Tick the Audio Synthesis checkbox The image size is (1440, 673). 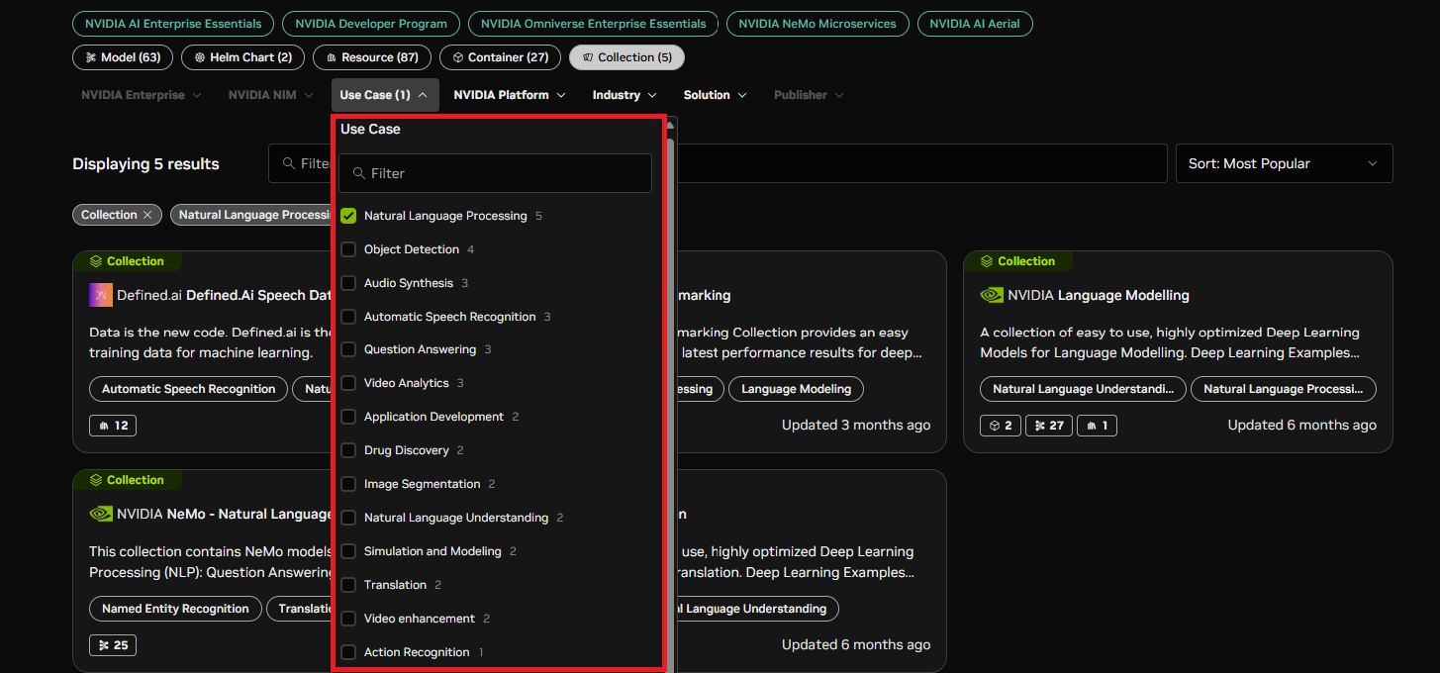(348, 283)
